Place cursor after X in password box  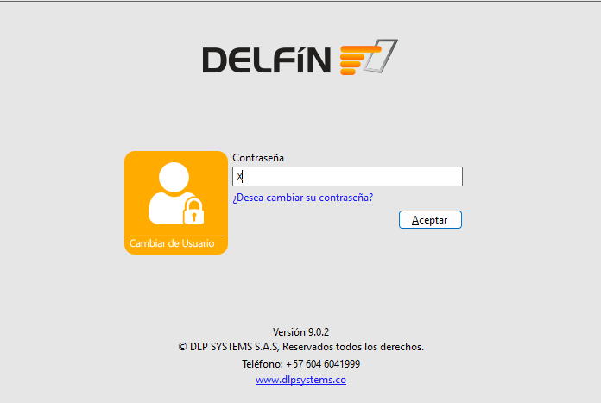[243, 177]
